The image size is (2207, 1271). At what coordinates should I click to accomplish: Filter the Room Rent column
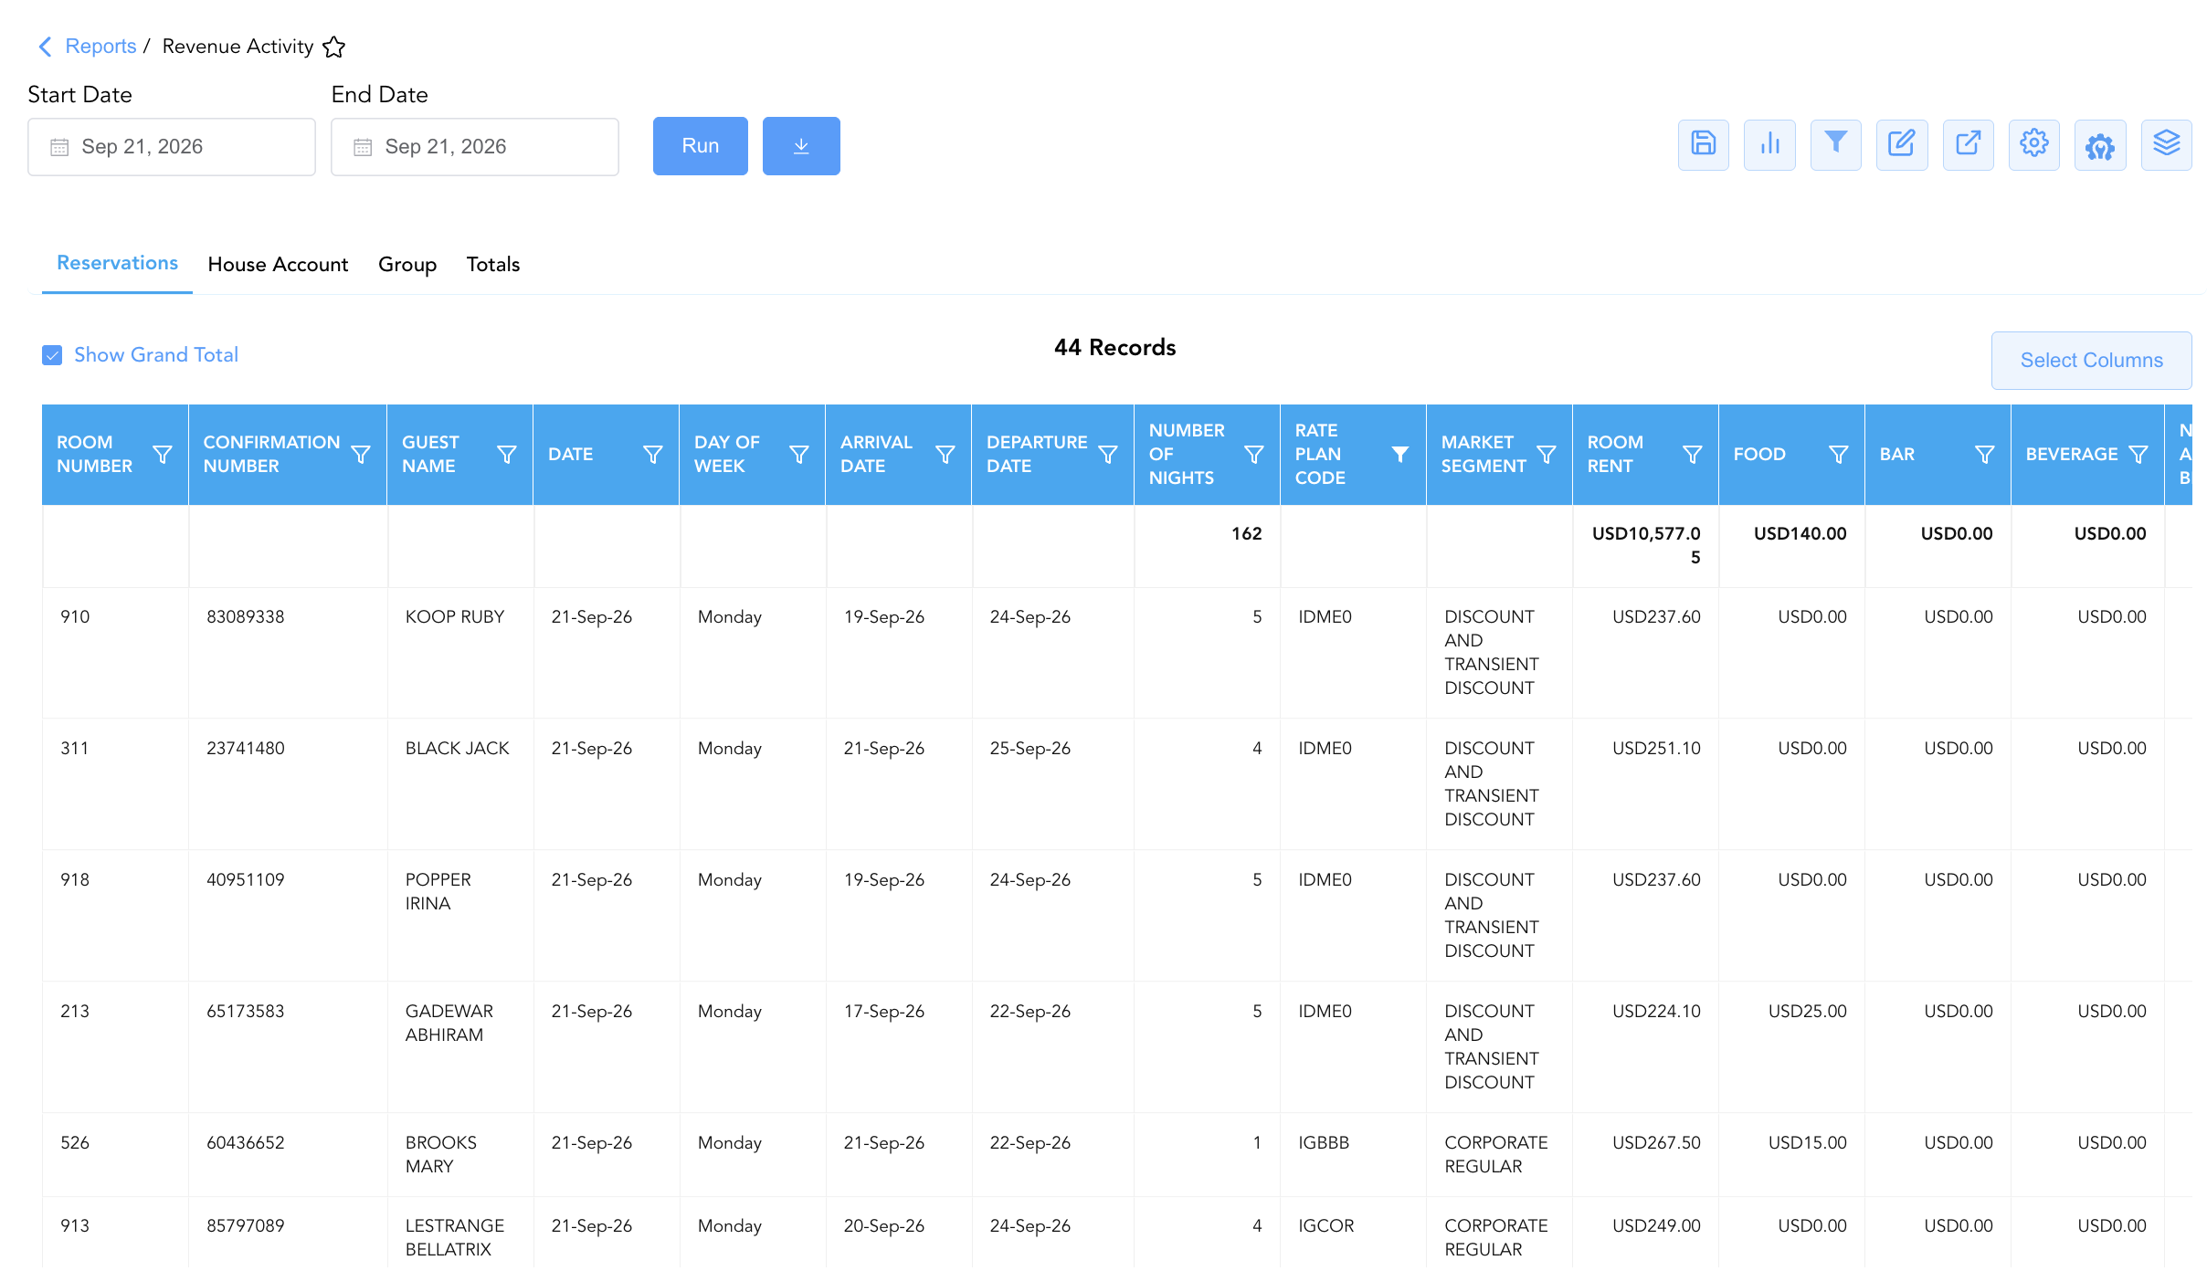[x=1693, y=455]
